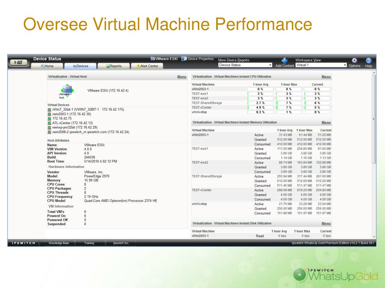Click 1 hour Avg header in Memory table

(285, 130)
